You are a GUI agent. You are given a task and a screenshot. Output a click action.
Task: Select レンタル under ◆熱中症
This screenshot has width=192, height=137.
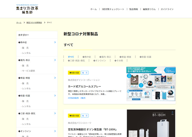(26, 53)
